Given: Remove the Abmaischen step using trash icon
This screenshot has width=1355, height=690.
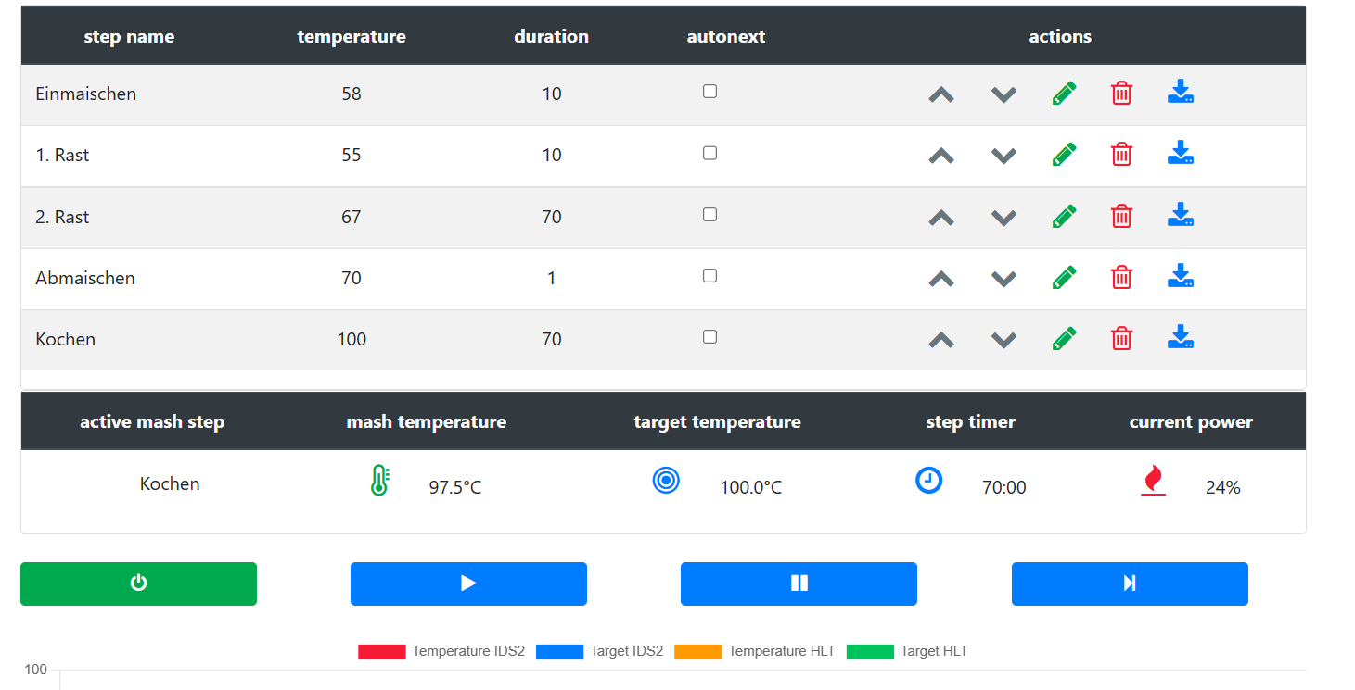Looking at the screenshot, I should click(x=1121, y=277).
